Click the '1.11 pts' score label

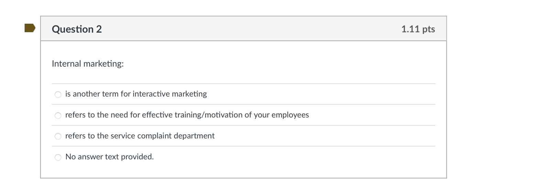tap(418, 29)
